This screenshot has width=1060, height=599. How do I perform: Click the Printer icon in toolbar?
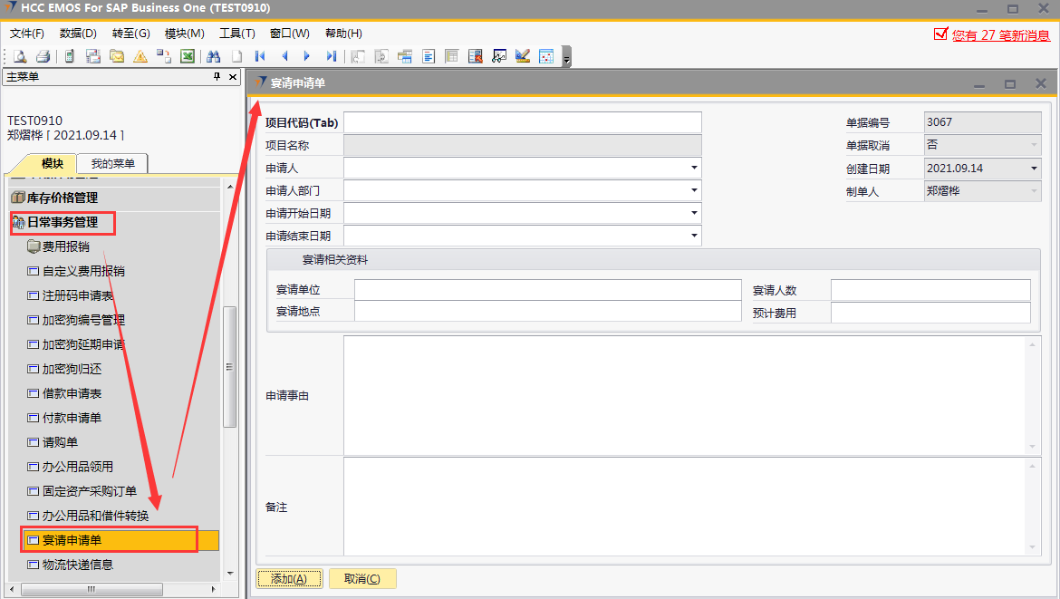pos(43,56)
